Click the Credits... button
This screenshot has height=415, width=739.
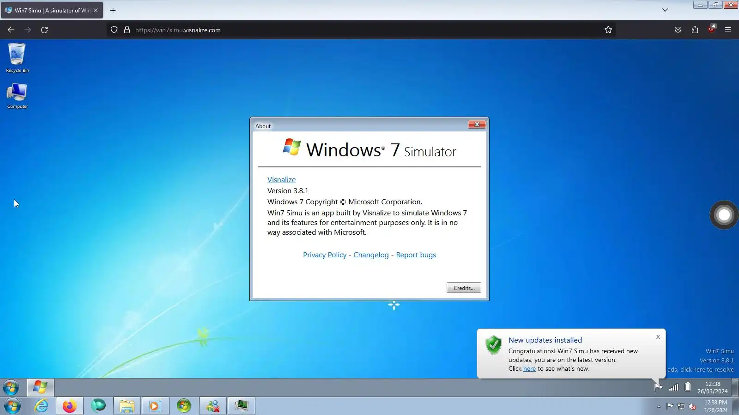pos(464,288)
